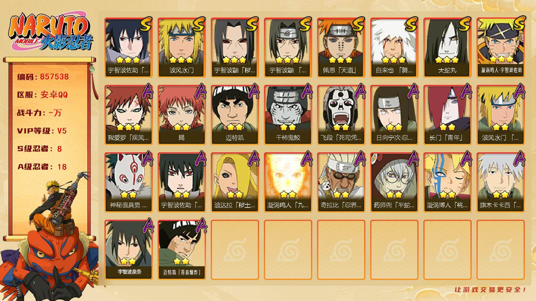Click the Naruto Mobile 火影忍者 logo
Image resolution: width=536 pixels, height=301 pixels.
(51, 33)
